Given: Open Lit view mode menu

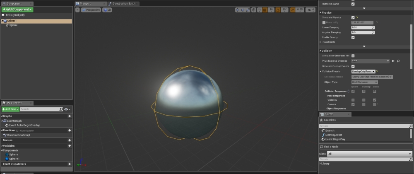Looking at the screenshot, I should (107, 10).
